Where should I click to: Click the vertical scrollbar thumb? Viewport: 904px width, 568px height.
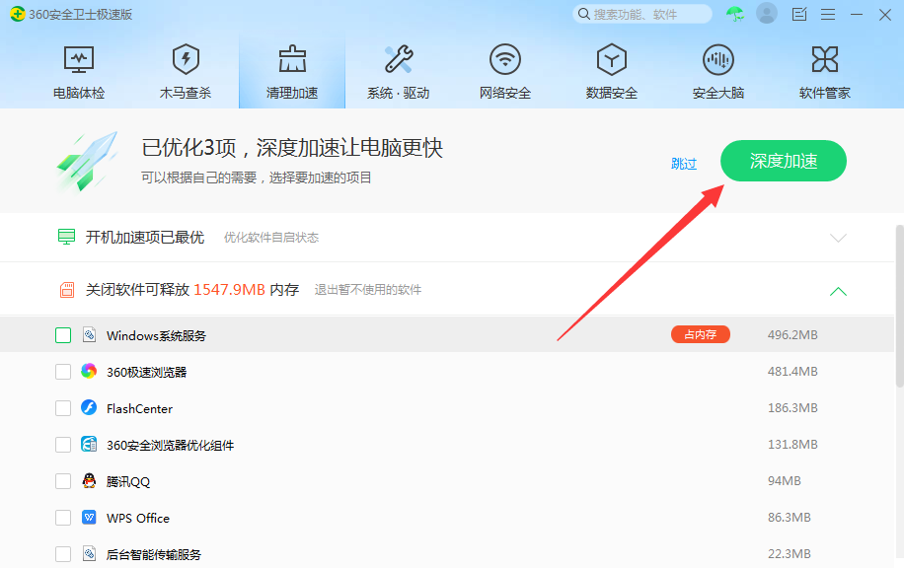point(899,306)
